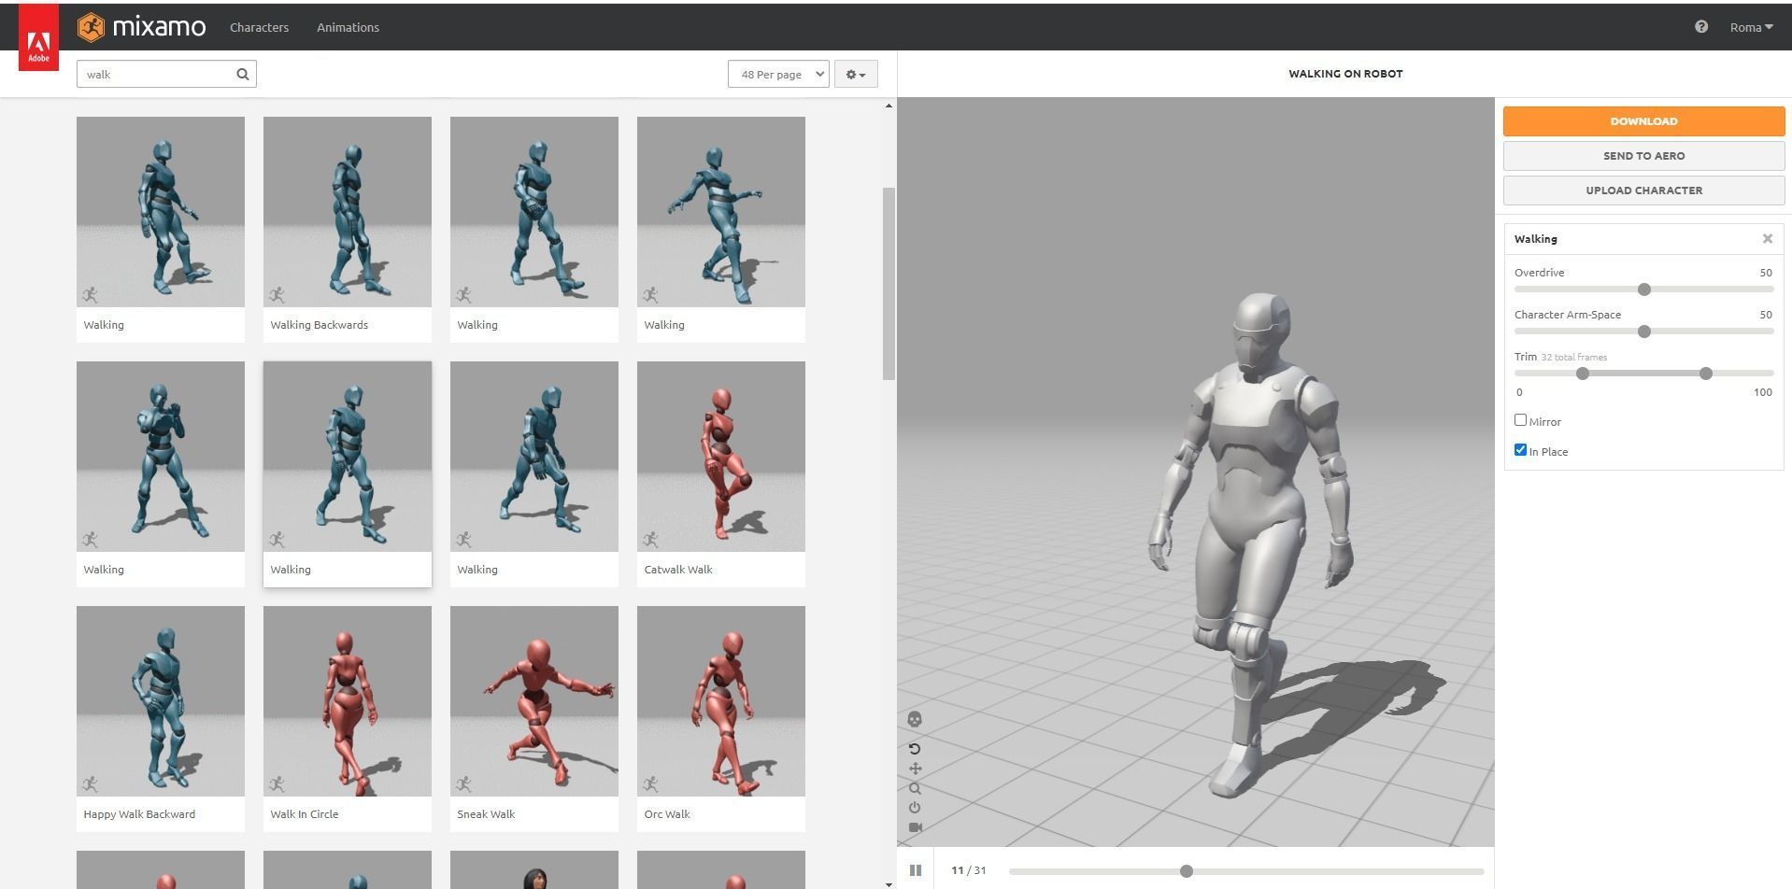
Task: Close the Walking settings panel
Action: (1768, 239)
